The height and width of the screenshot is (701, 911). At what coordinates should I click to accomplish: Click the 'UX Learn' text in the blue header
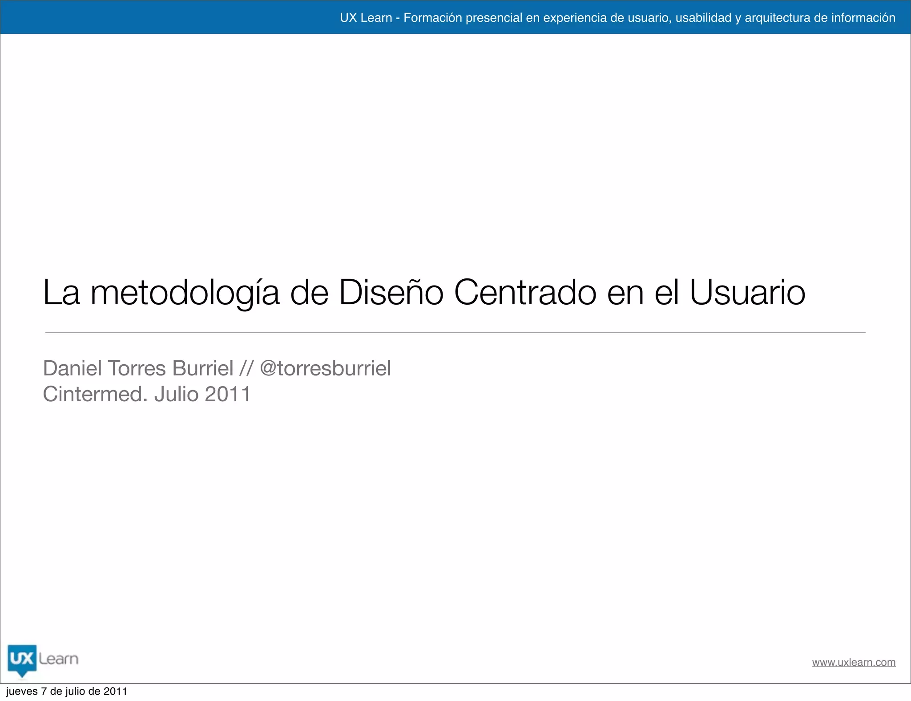coord(366,18)
